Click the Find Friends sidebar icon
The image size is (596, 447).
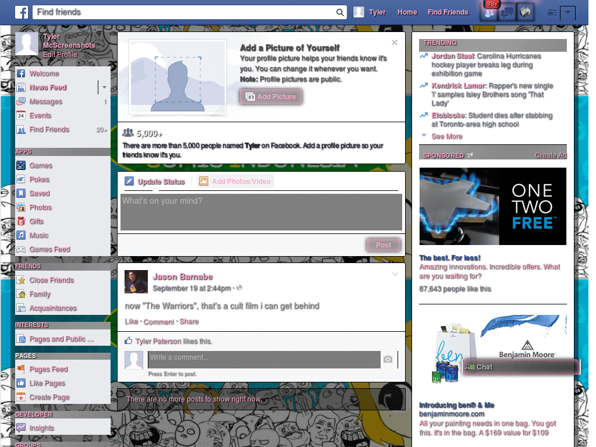click(x=21, y=130)
